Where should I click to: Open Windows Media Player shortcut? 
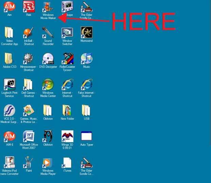tap(47, 163)
